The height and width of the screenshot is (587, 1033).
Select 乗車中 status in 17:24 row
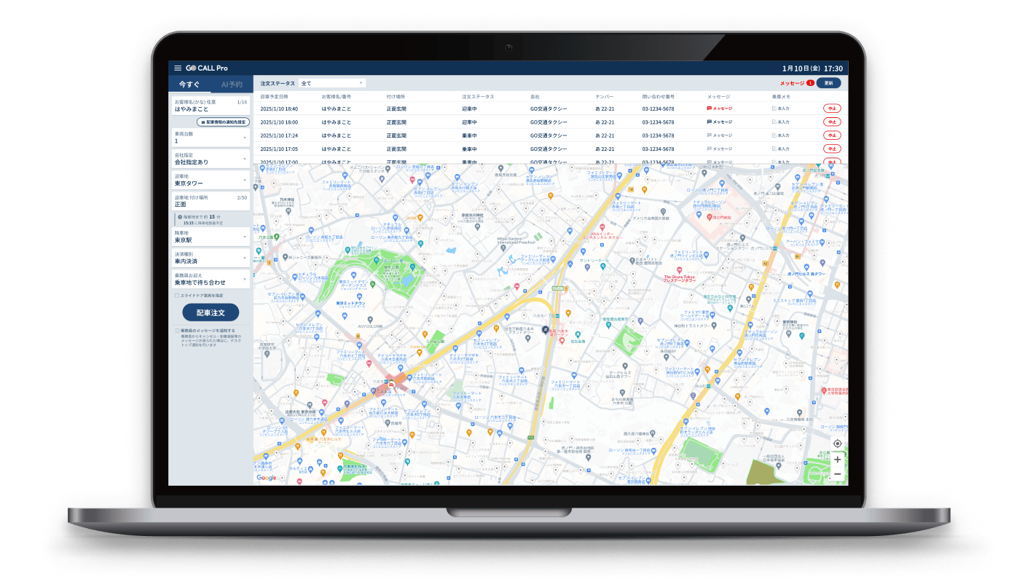point(469,135)
